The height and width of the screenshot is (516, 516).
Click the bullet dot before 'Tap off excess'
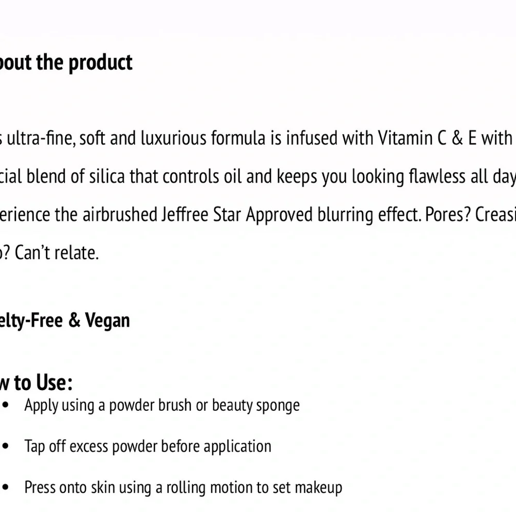5,446
